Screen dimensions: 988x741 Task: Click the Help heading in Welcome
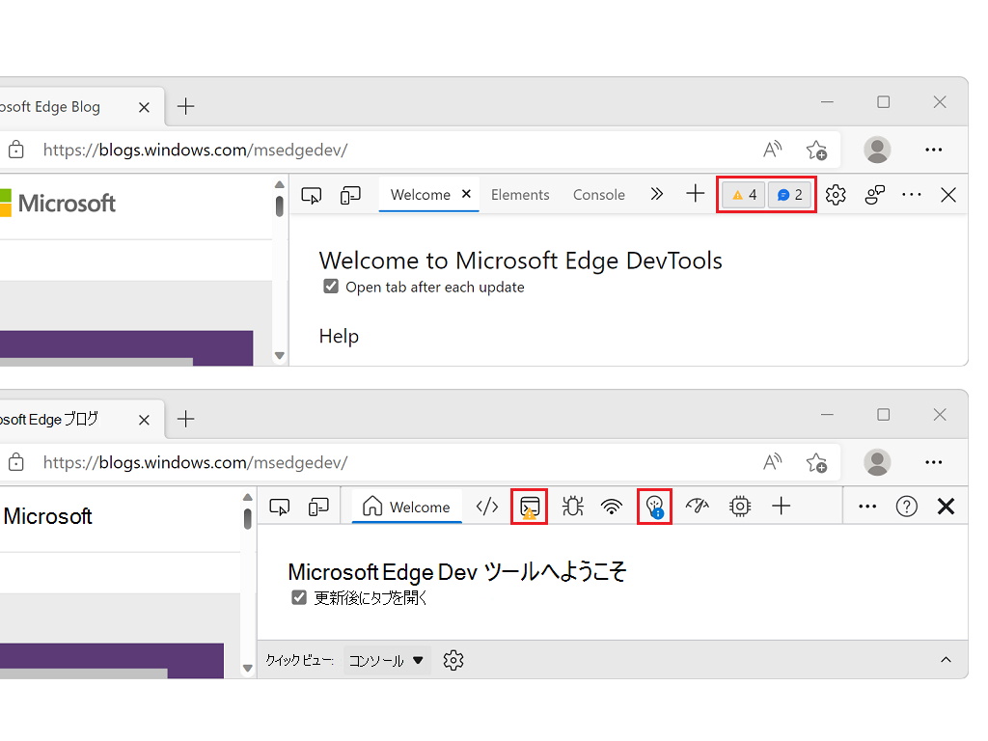(x=339, y=337)
